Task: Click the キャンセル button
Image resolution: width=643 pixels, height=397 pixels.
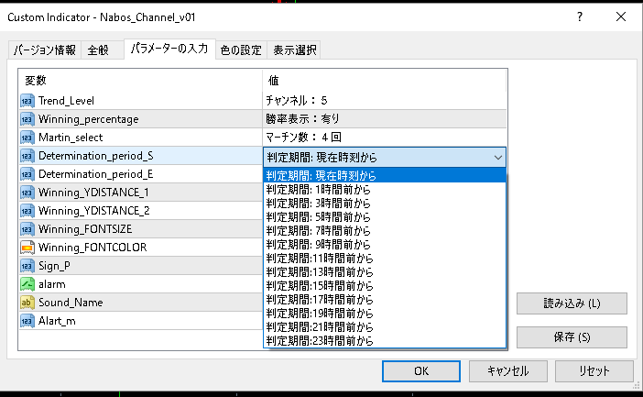Action: [507, 371]
